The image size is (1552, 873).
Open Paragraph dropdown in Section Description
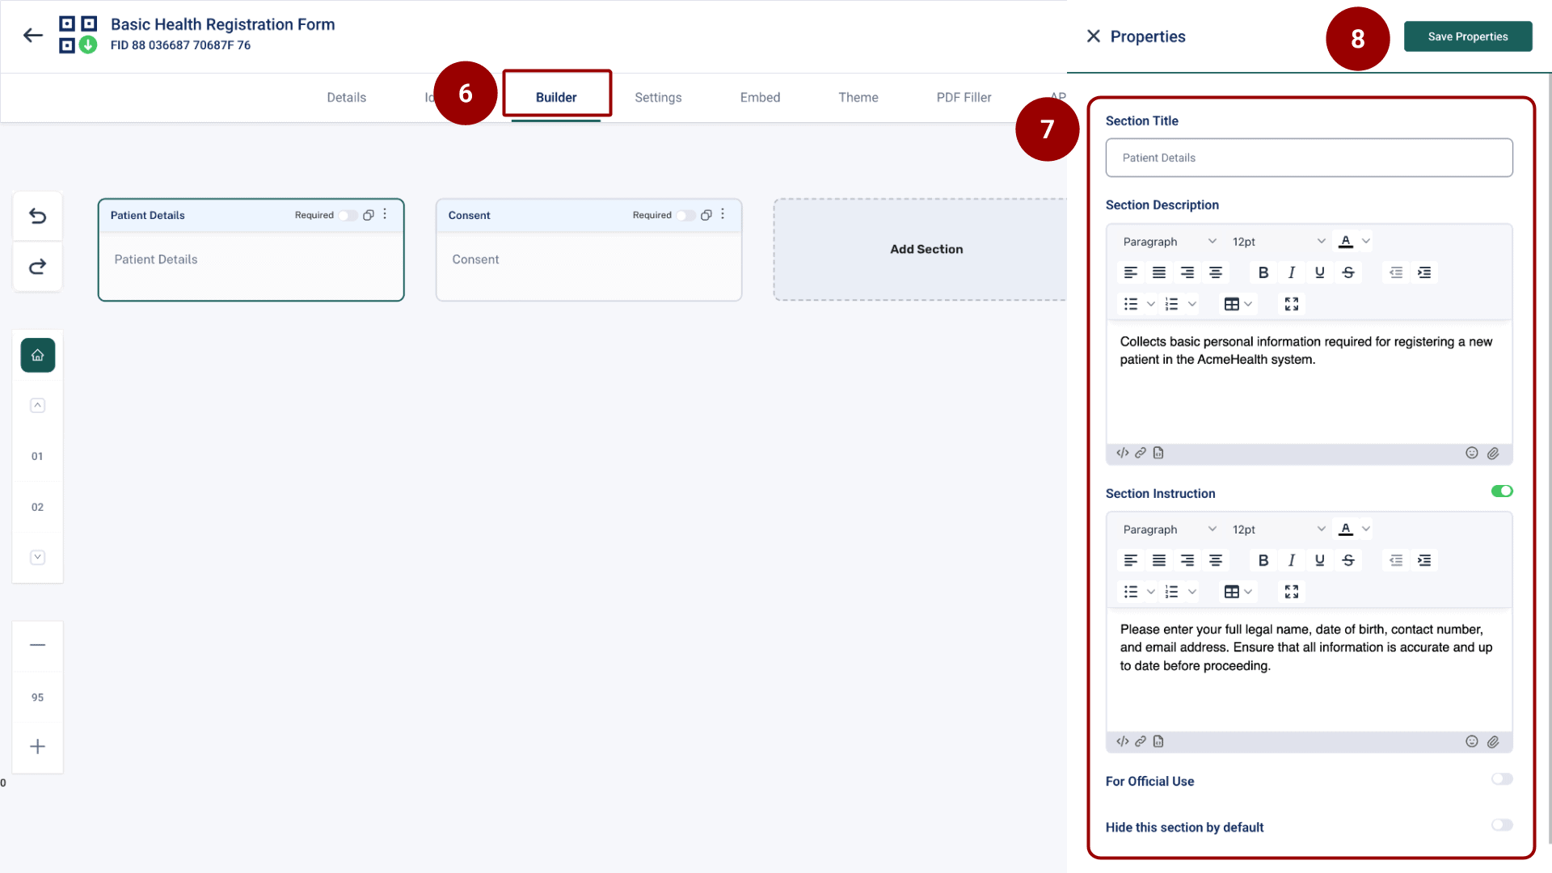coord(1169,242)
